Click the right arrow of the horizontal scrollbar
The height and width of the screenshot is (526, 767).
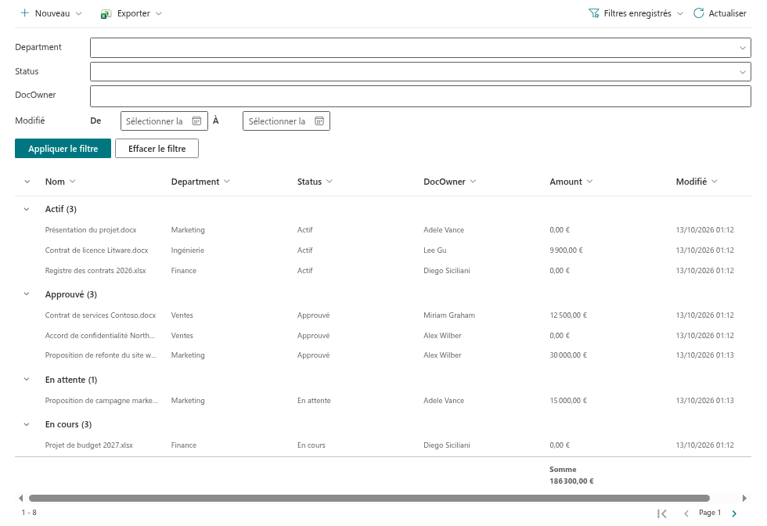pos(744,498)
